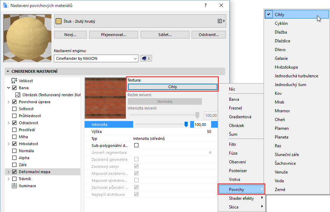This screenshot has height=212, width=330.
Task: Choose Obarvení from the texture menu
Action: (x=237, y=162)
